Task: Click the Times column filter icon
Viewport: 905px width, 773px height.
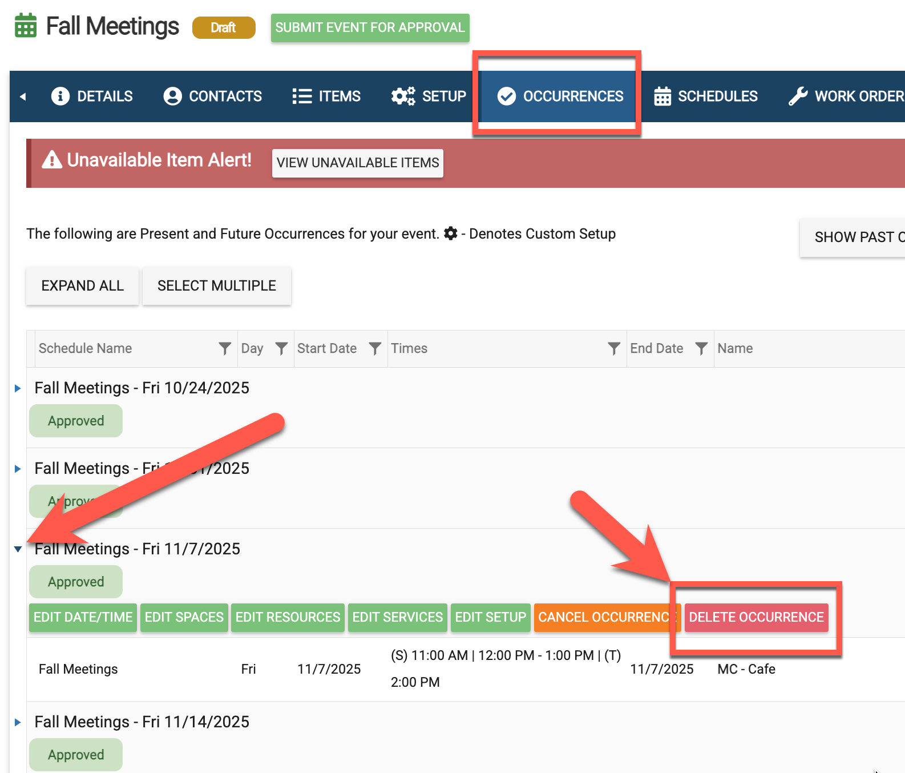Action: (x=614, y=348)
